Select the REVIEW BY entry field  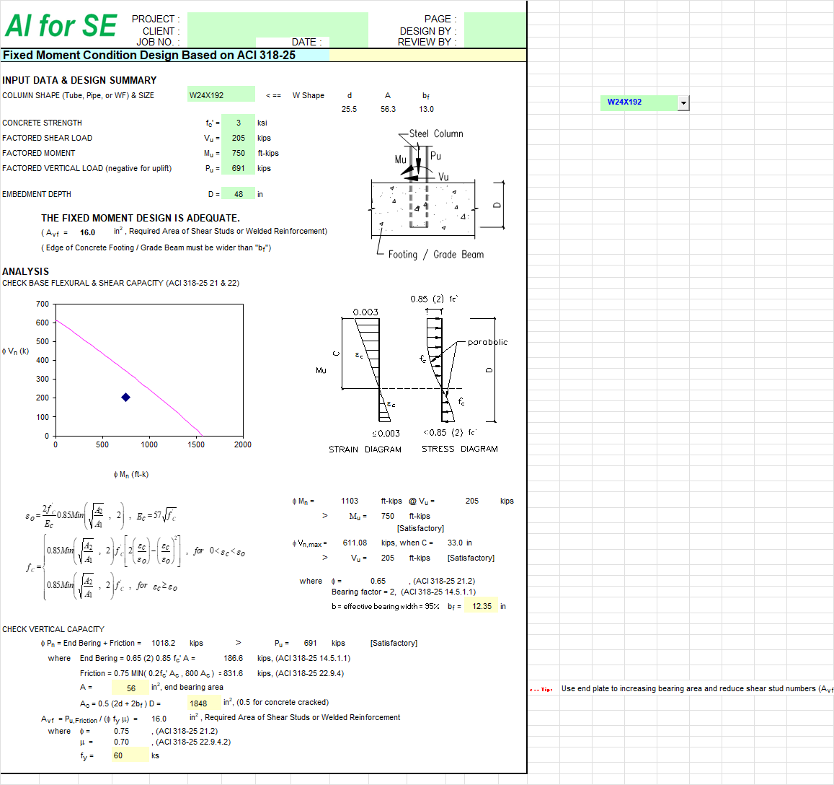[x=496, y=41]
